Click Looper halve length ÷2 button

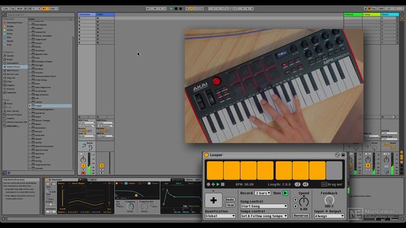click(x=298, y=184)
